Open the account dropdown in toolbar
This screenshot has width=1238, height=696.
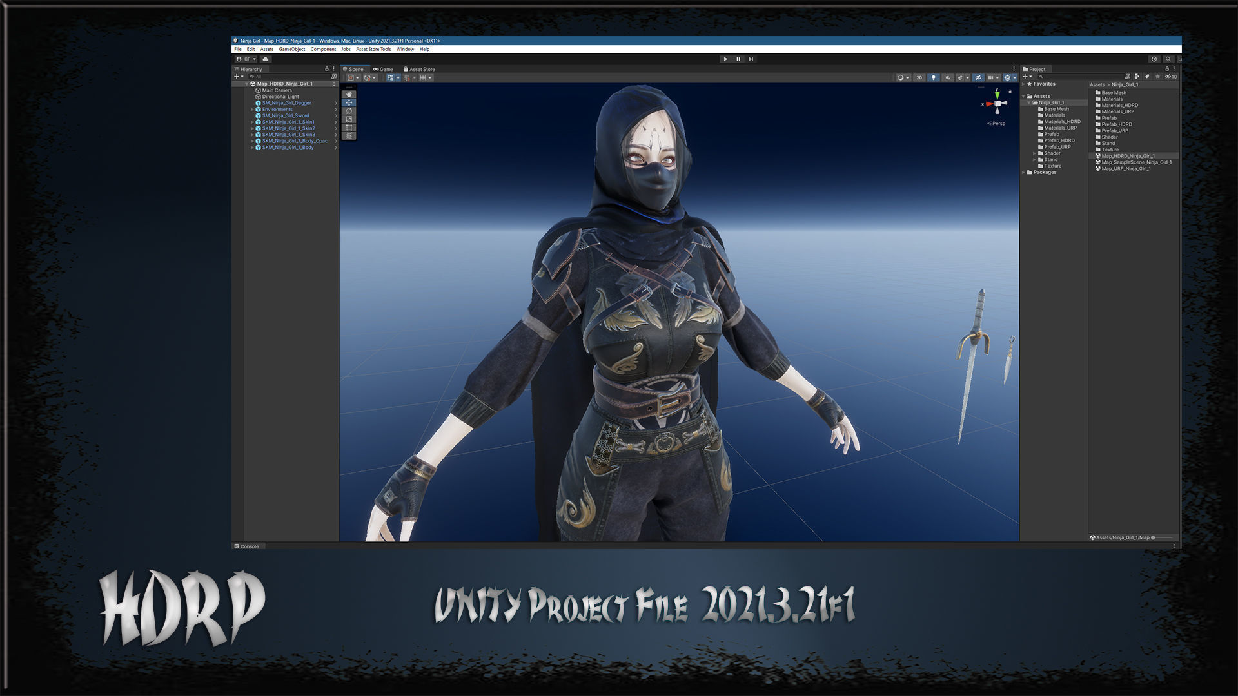tap(246, 59)
